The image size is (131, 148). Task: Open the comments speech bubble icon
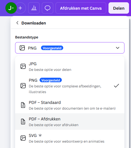48,8
